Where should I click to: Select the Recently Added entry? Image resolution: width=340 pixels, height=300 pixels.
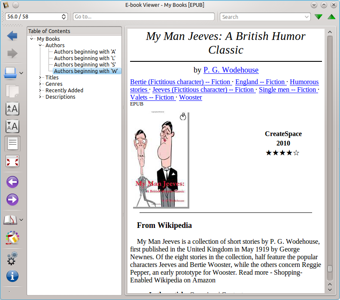(x=64, y=91)
